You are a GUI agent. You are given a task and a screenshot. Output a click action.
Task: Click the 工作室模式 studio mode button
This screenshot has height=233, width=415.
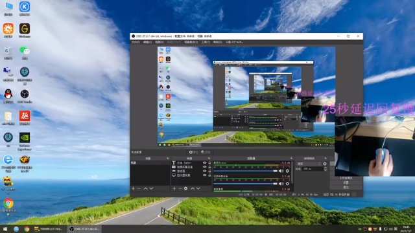[346, 178]
